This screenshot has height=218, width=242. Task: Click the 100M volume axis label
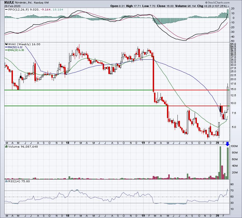pyautogui.click(x=234, y=146)
